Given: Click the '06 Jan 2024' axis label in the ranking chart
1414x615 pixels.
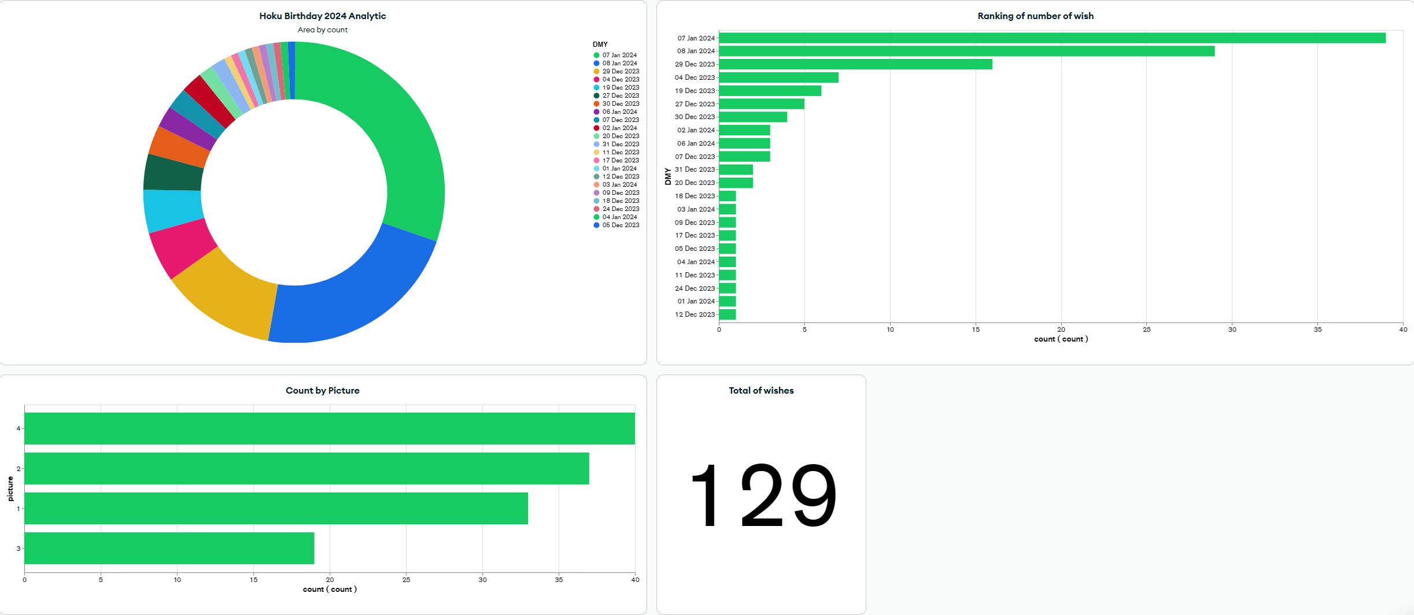Looking at the screenshot, I should point(696,143).
